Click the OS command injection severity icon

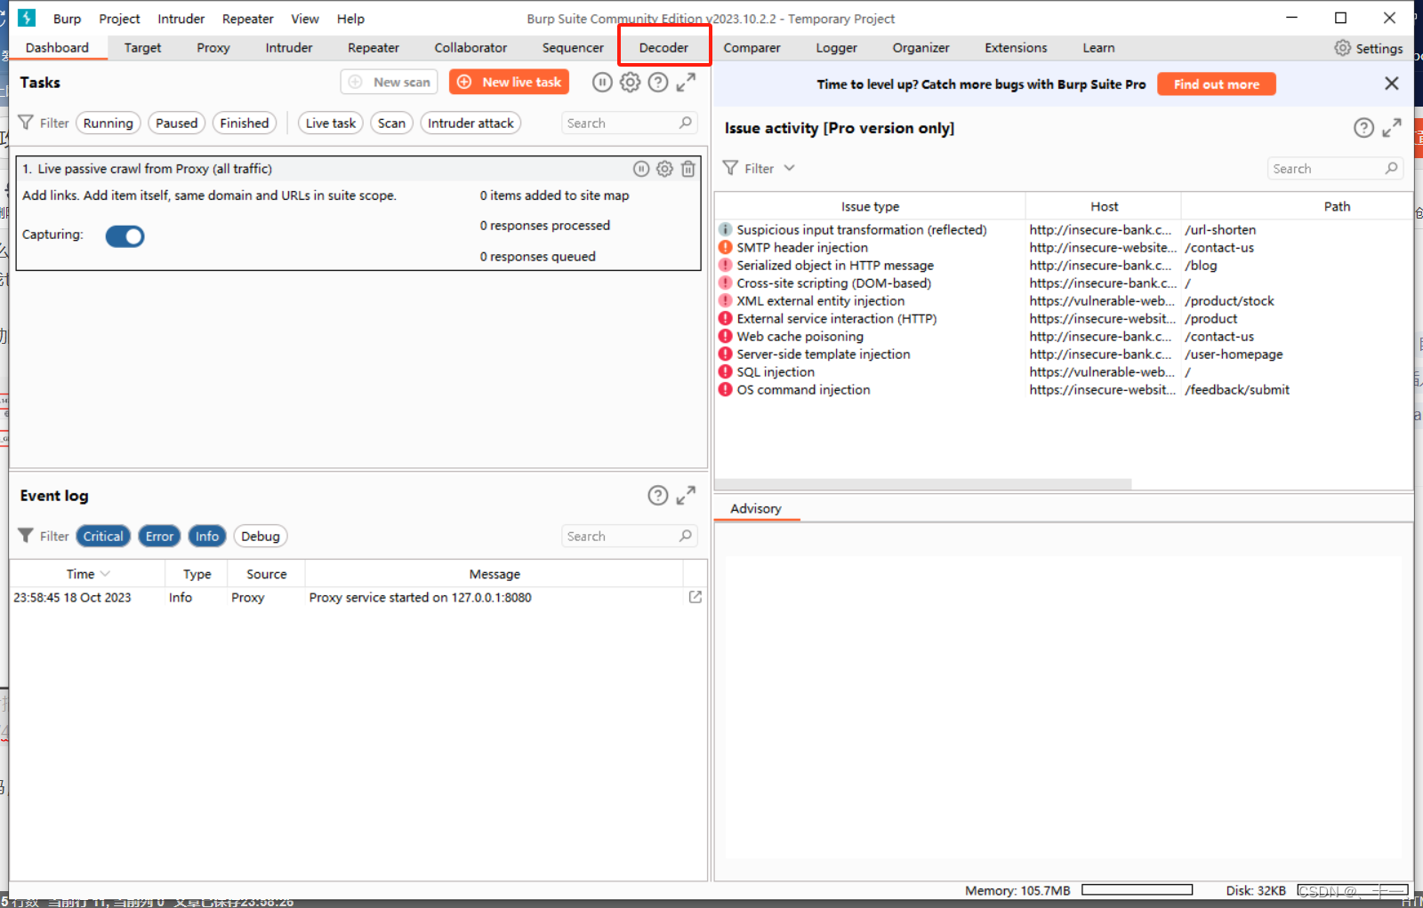click(726, 389)
